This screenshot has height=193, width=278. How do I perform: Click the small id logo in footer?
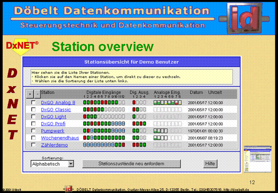point(68,189)
